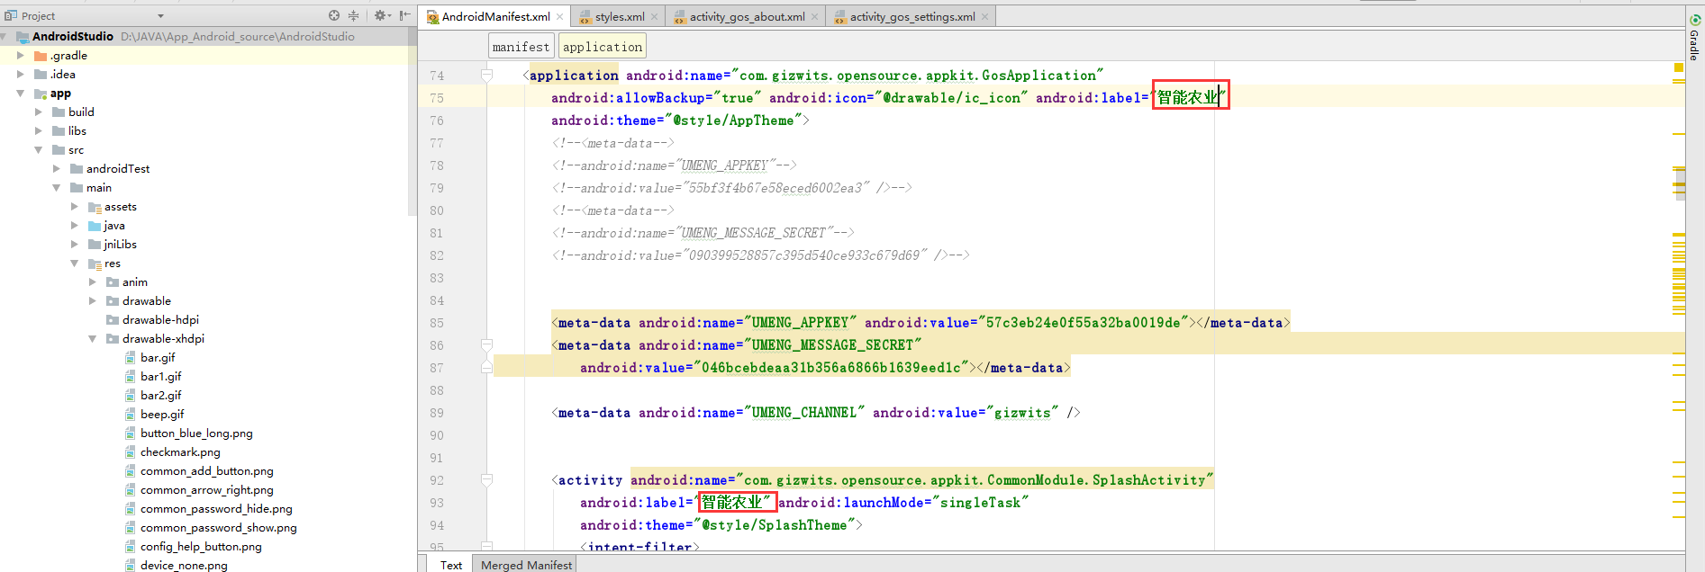Collapse the res folder
This screenshot has height=572, width=1705.
[75, 264]
